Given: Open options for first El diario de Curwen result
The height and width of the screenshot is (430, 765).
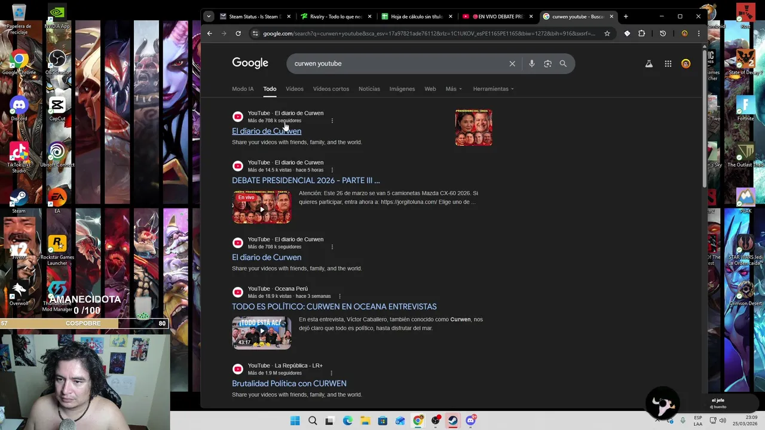Looking at the screenshot, I should [332, 121].
